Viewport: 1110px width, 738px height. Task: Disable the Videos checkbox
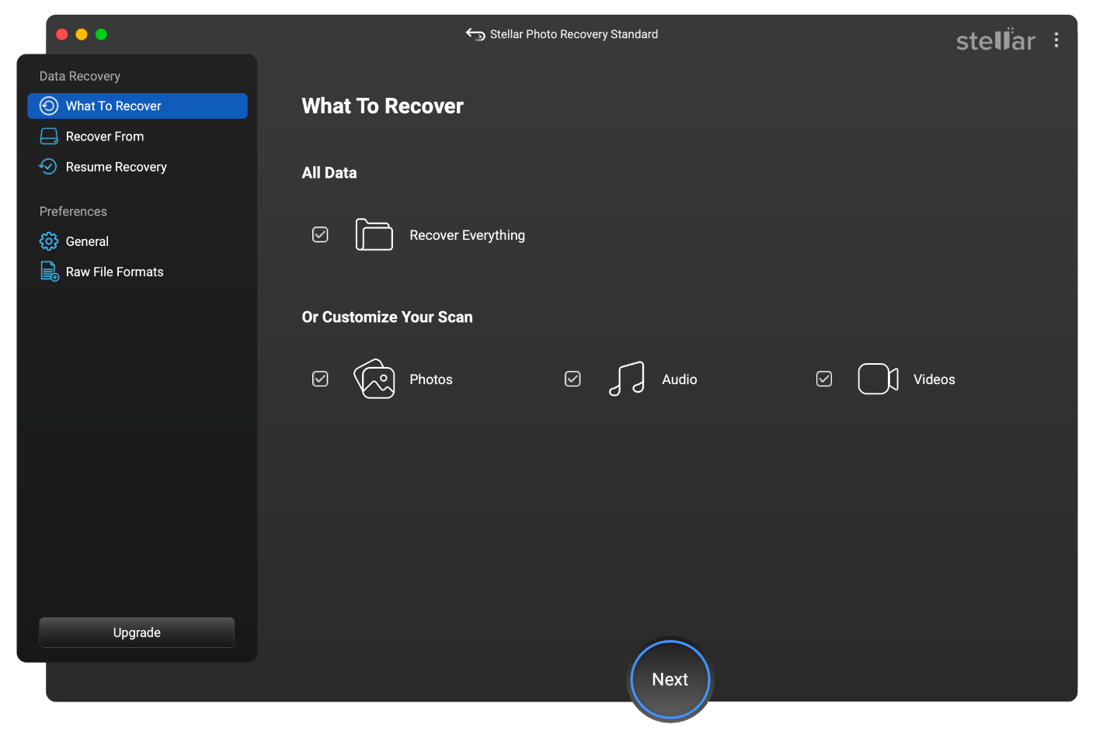(824, 379)
